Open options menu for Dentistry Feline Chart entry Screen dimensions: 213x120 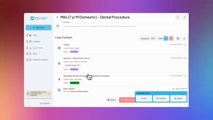click(x=185, y=58)
